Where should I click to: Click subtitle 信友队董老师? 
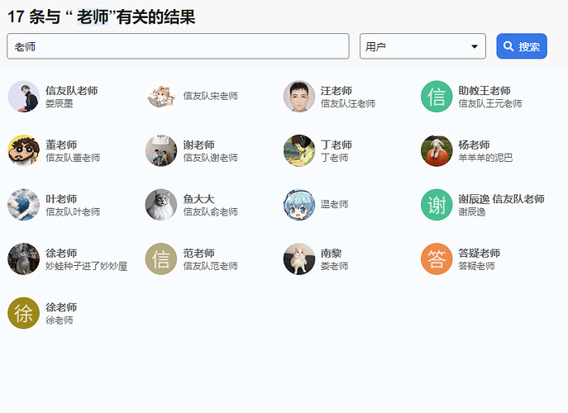pos(73,158)
